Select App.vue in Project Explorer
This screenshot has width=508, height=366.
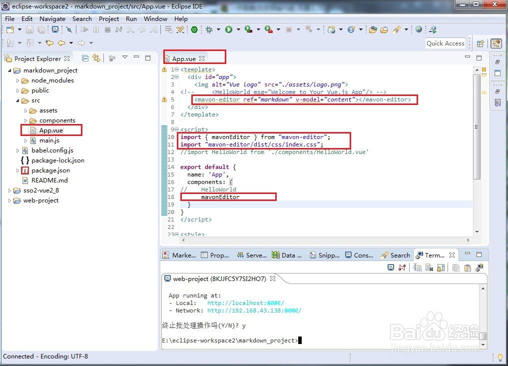point(50,130)
